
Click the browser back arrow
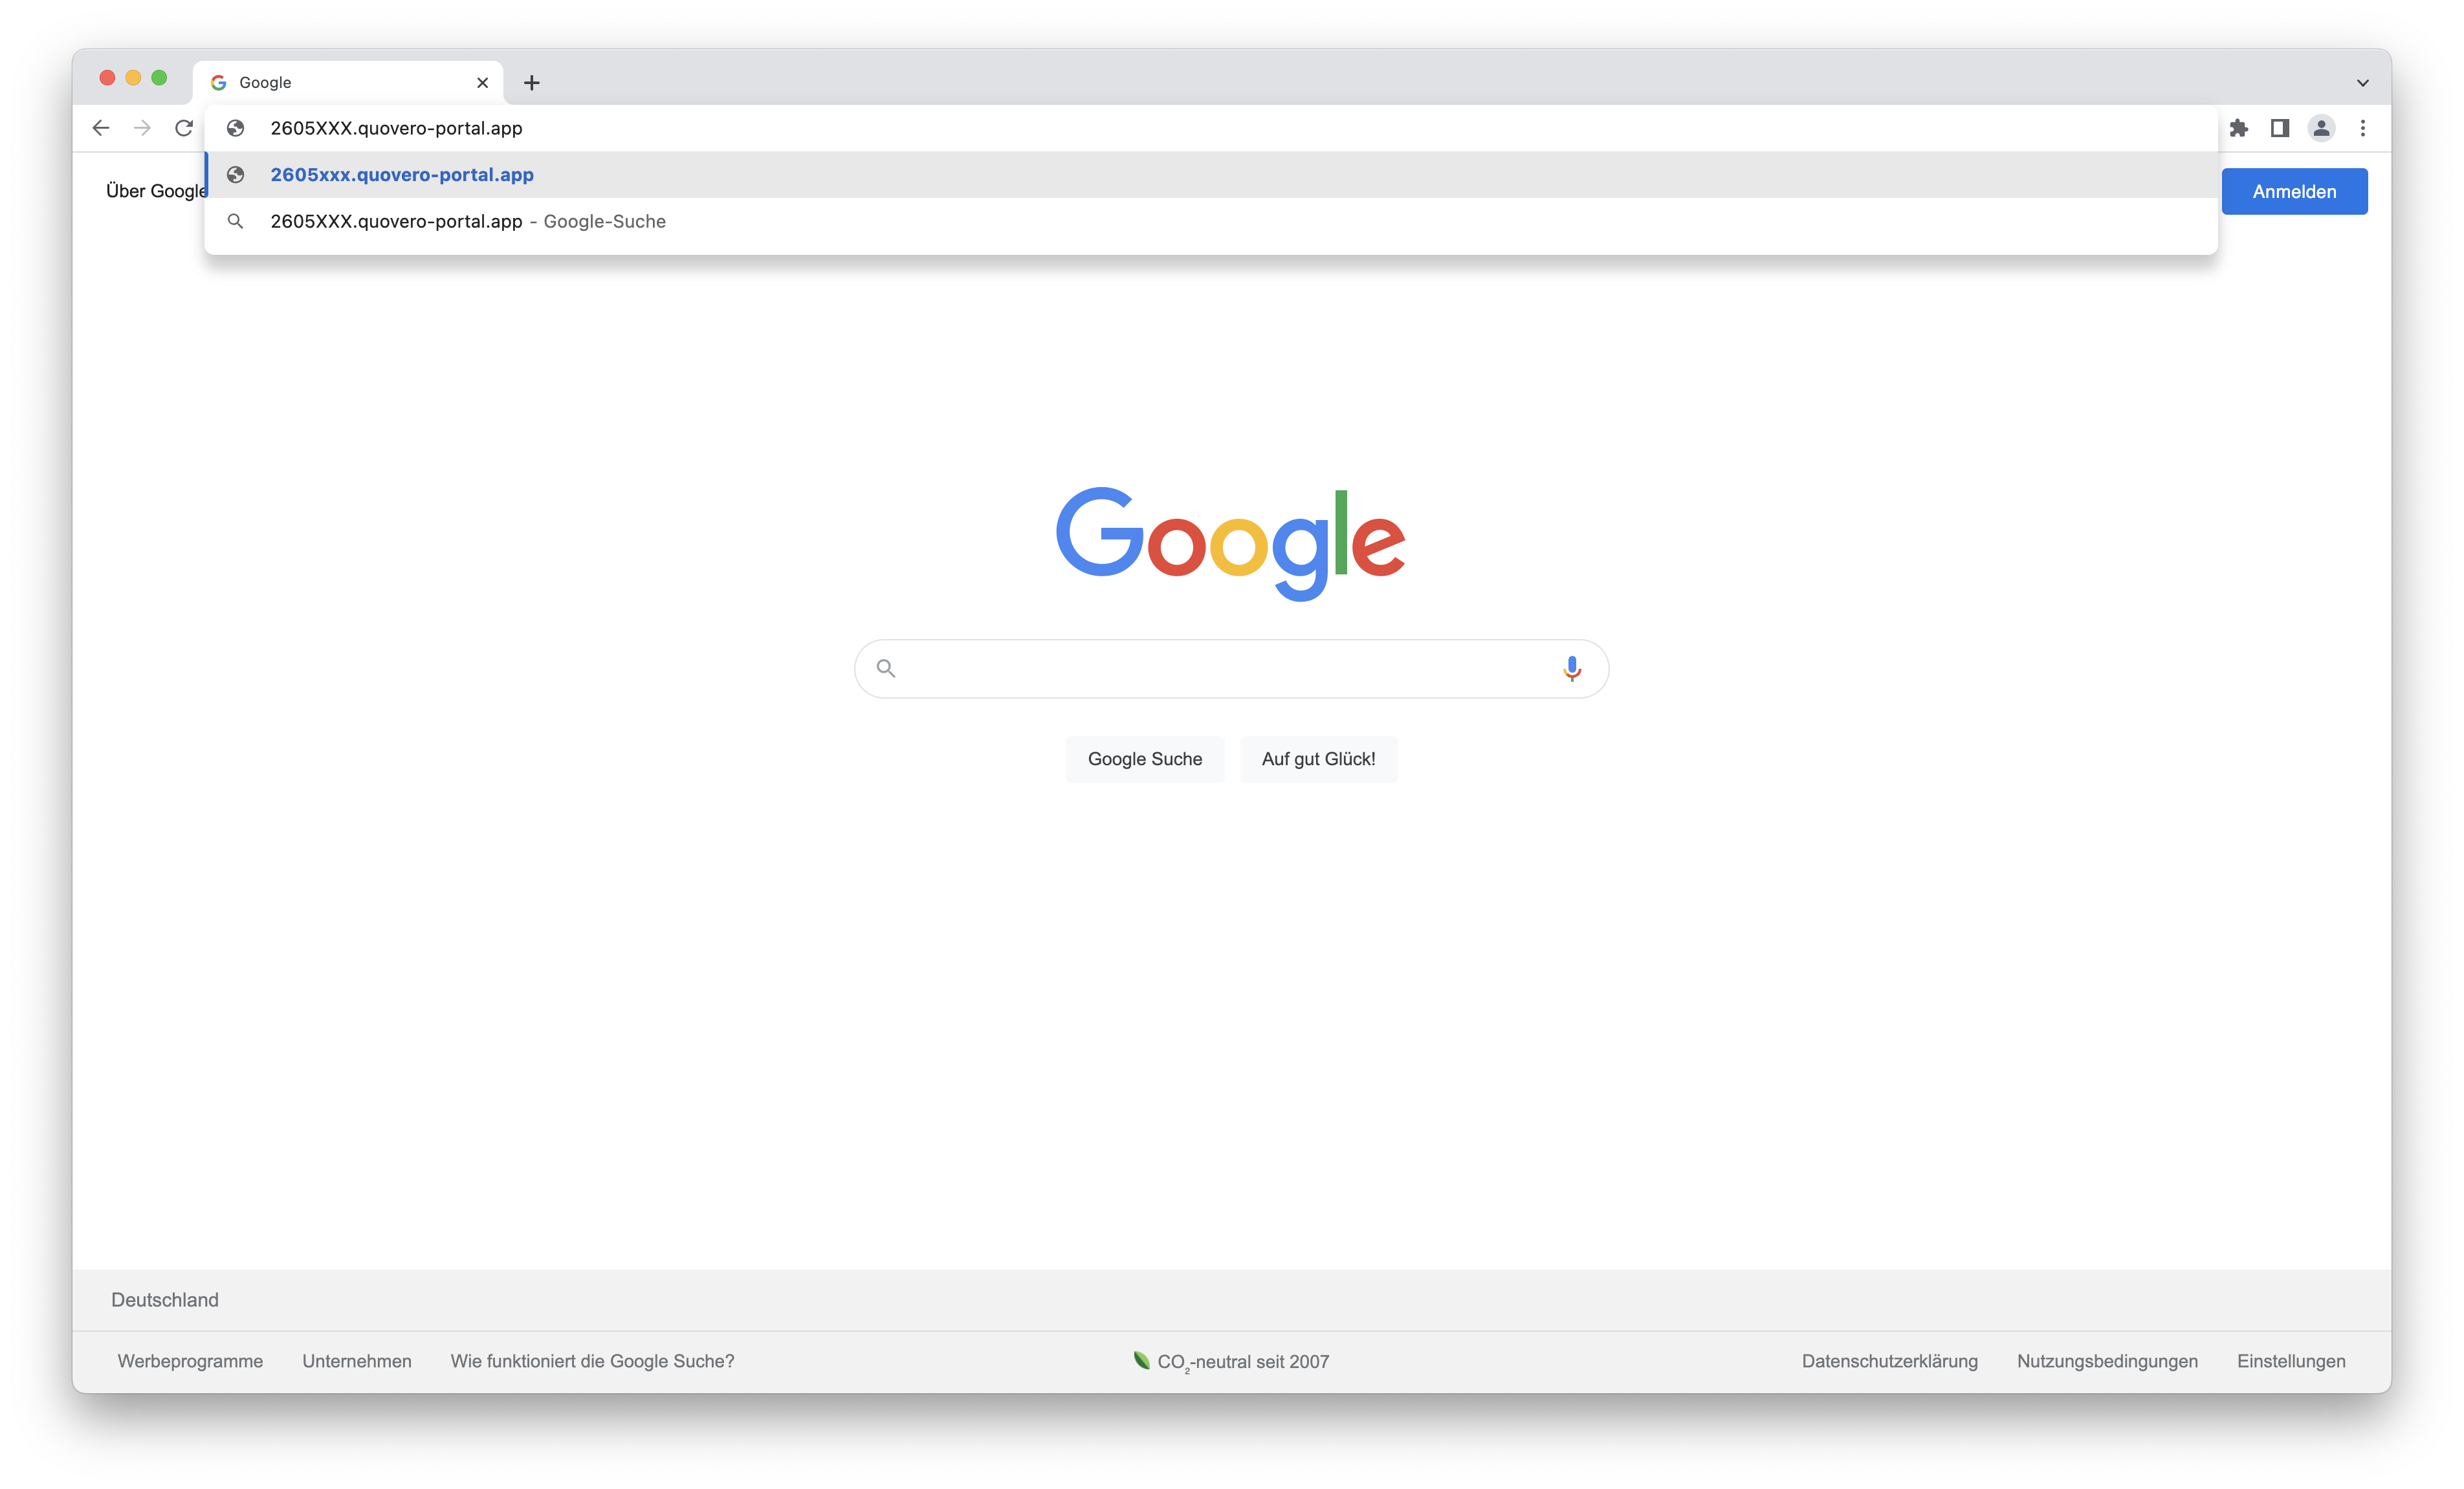pos(101,128)
